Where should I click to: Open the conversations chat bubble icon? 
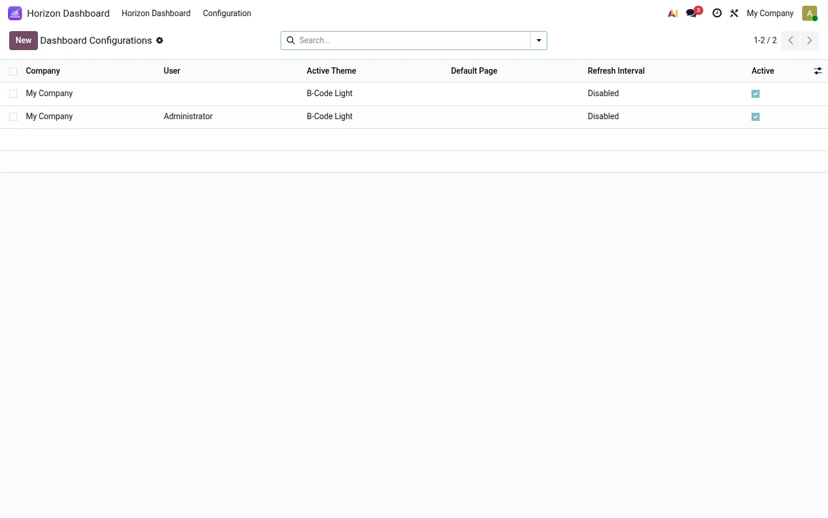tap(692, 13)
